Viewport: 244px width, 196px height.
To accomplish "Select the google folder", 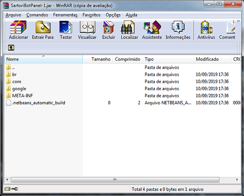I will pyautogui.click(x=122, y=89).
